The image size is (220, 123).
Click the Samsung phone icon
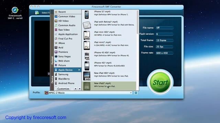[56, 74]
